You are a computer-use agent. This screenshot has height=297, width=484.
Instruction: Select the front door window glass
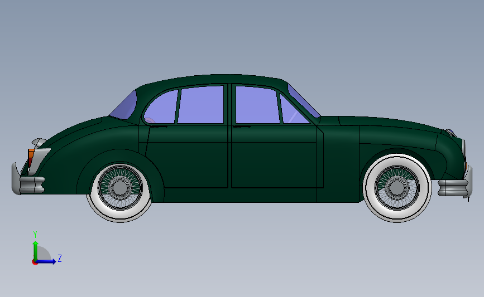tap(257, 105)
